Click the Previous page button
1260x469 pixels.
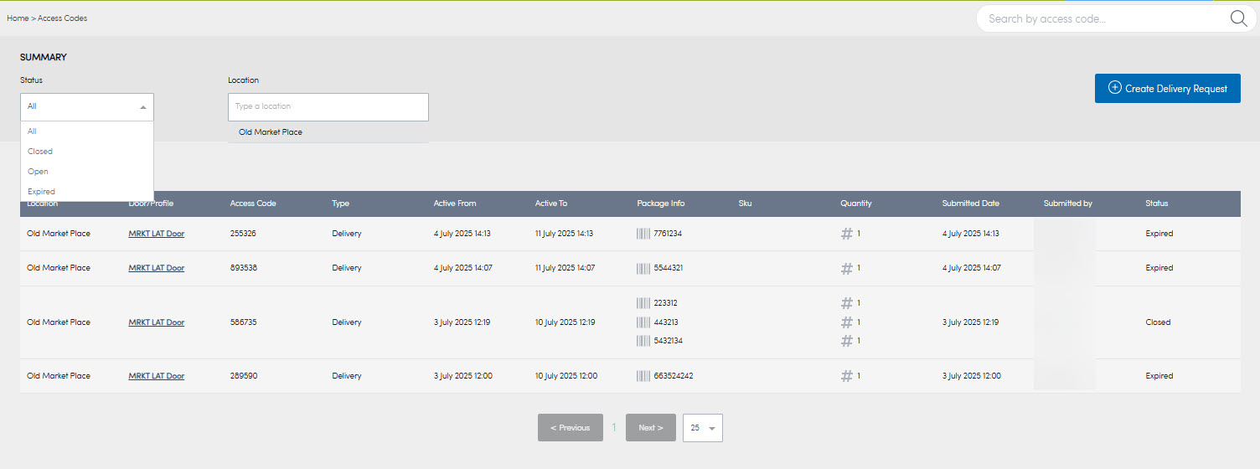click(x=571, y=428)
